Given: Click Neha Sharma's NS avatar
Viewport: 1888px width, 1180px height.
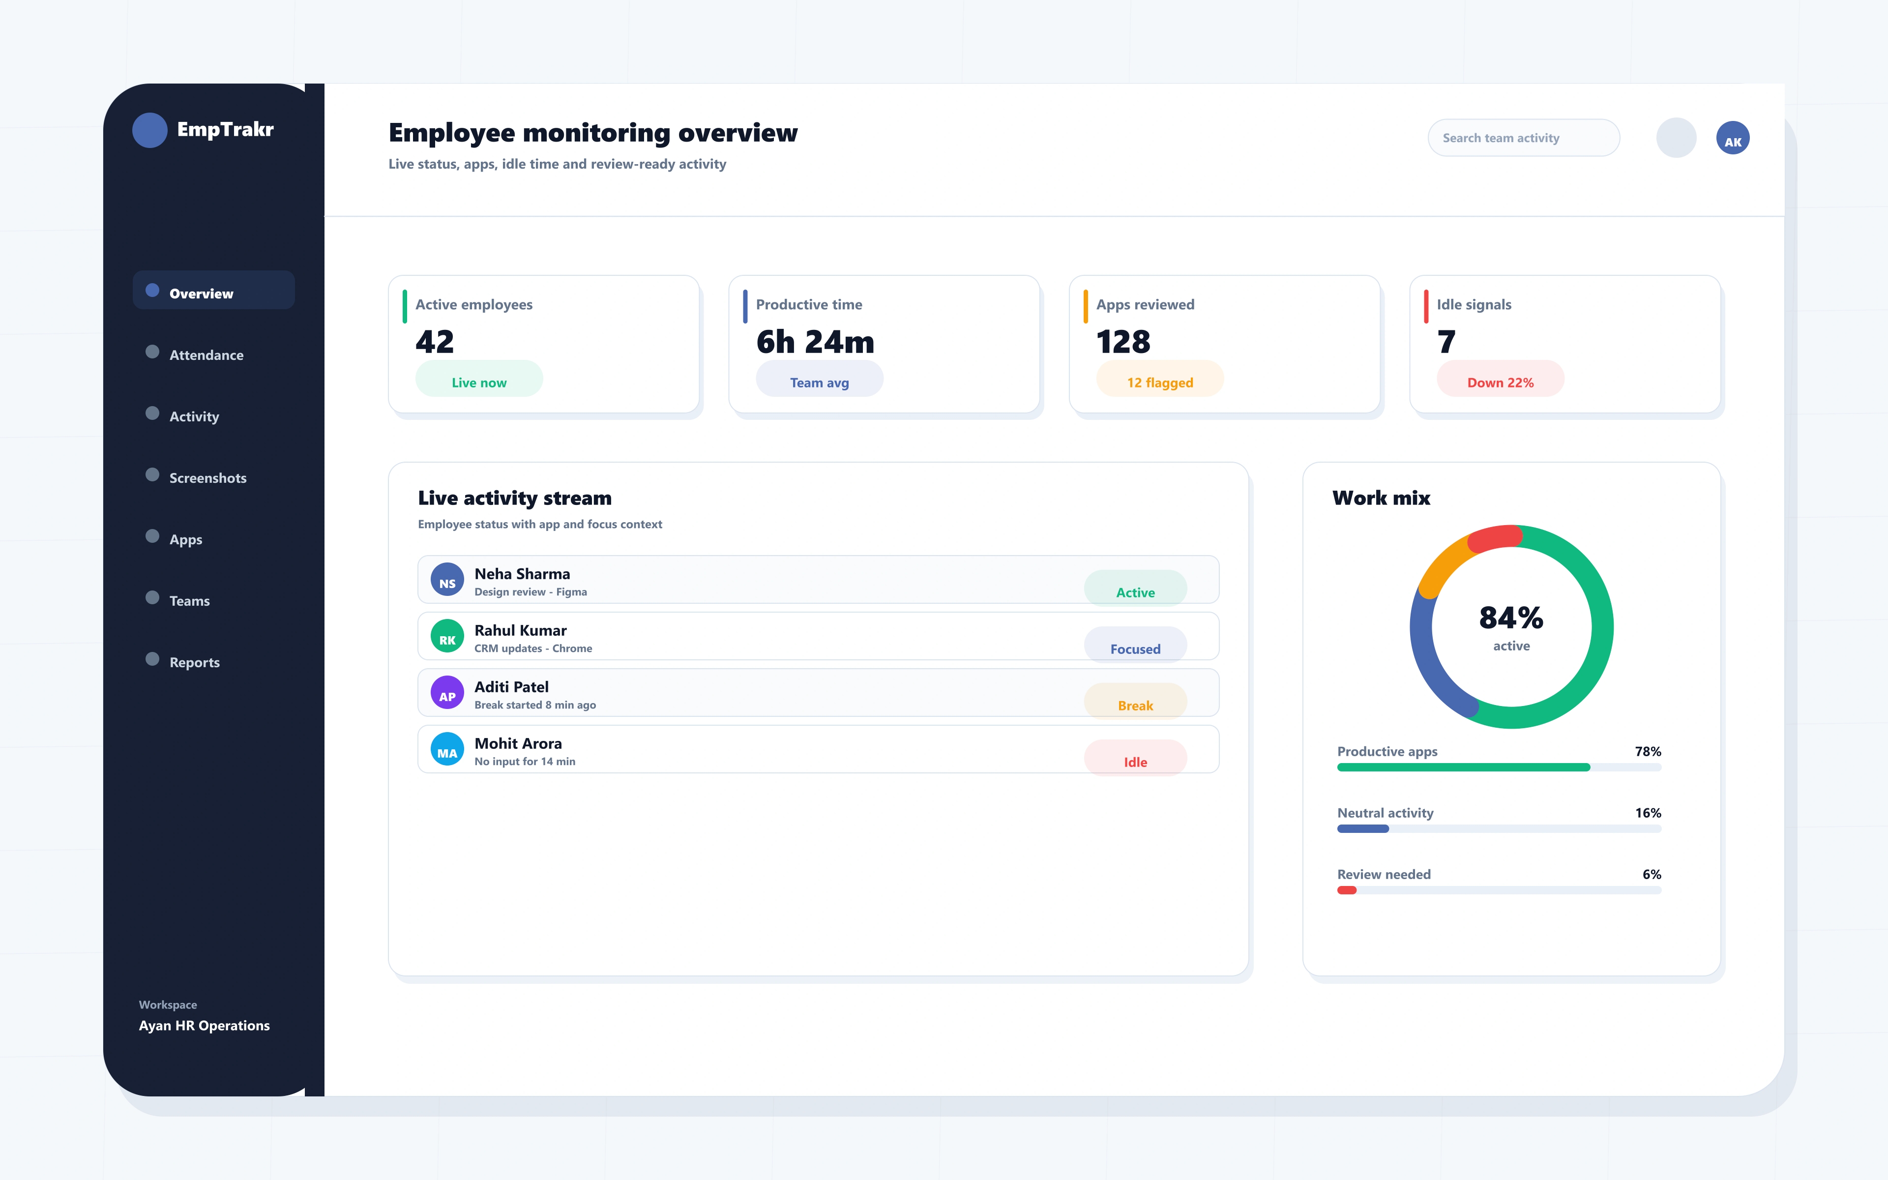Looking at the screenshot, I should click(x=447, y=580).
